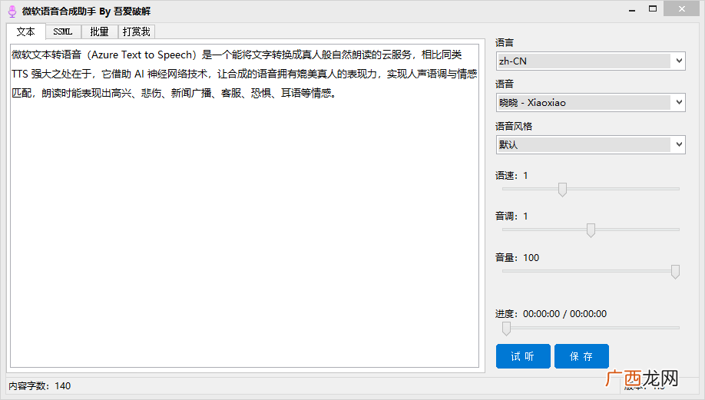The image size is (705, 400).
Task: Click the 音量: 100 label
Action: coord(517,257)
